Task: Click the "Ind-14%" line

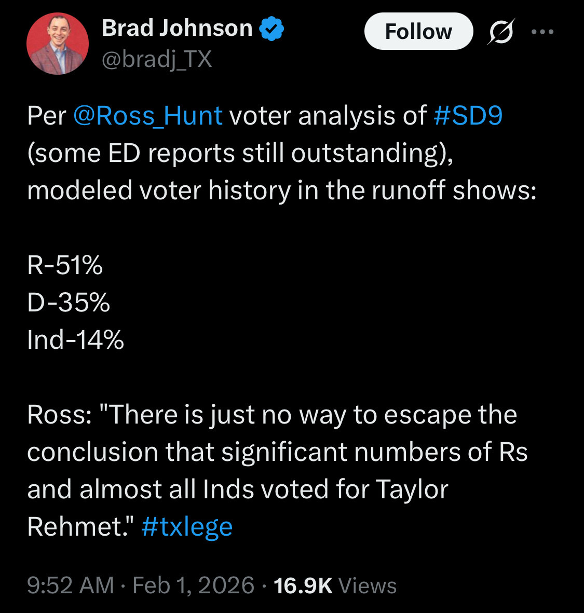Action: (75, 339)
